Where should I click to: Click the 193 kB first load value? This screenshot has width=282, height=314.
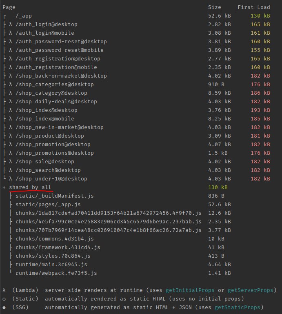click(260, 110)
